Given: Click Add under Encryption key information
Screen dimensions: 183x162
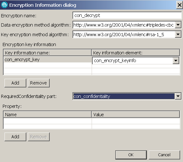Looking at the screenshot, I should (x=15, y=83).
